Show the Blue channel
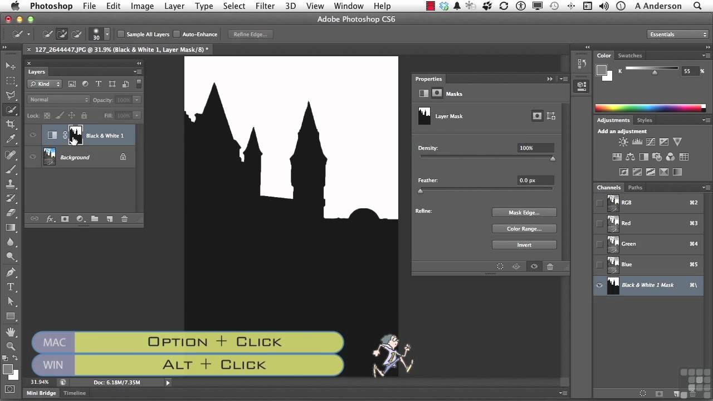The height and width of the screenshot is (401, 713). pyautogui.click(x=600, y=265)
